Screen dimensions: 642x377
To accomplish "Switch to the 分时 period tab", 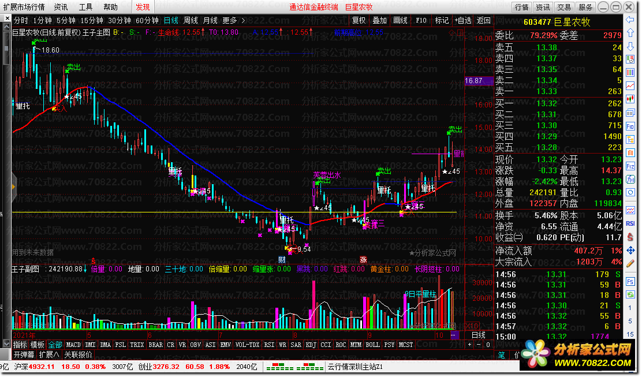I will [21, 20].
